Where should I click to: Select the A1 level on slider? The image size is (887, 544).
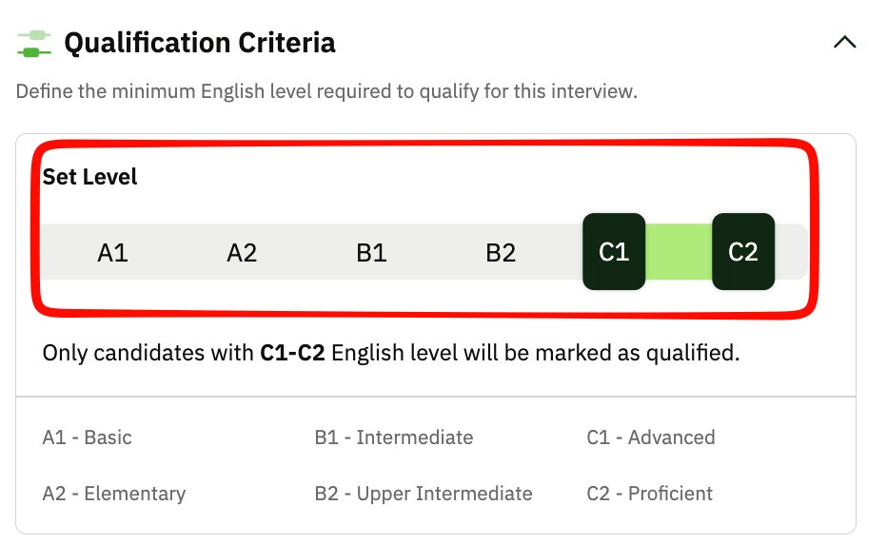click(112, 252)
